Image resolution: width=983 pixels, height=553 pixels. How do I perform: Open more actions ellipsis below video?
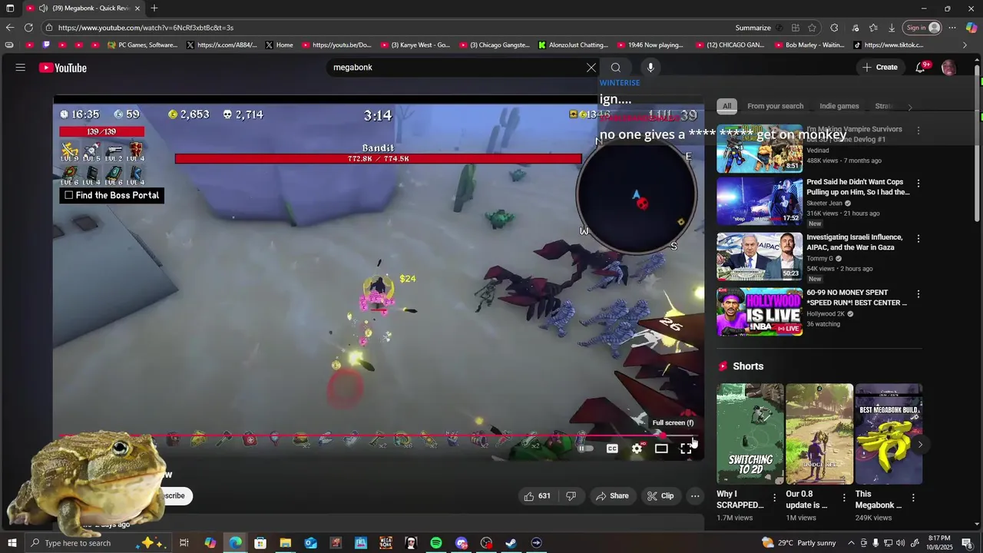[695, 496]
